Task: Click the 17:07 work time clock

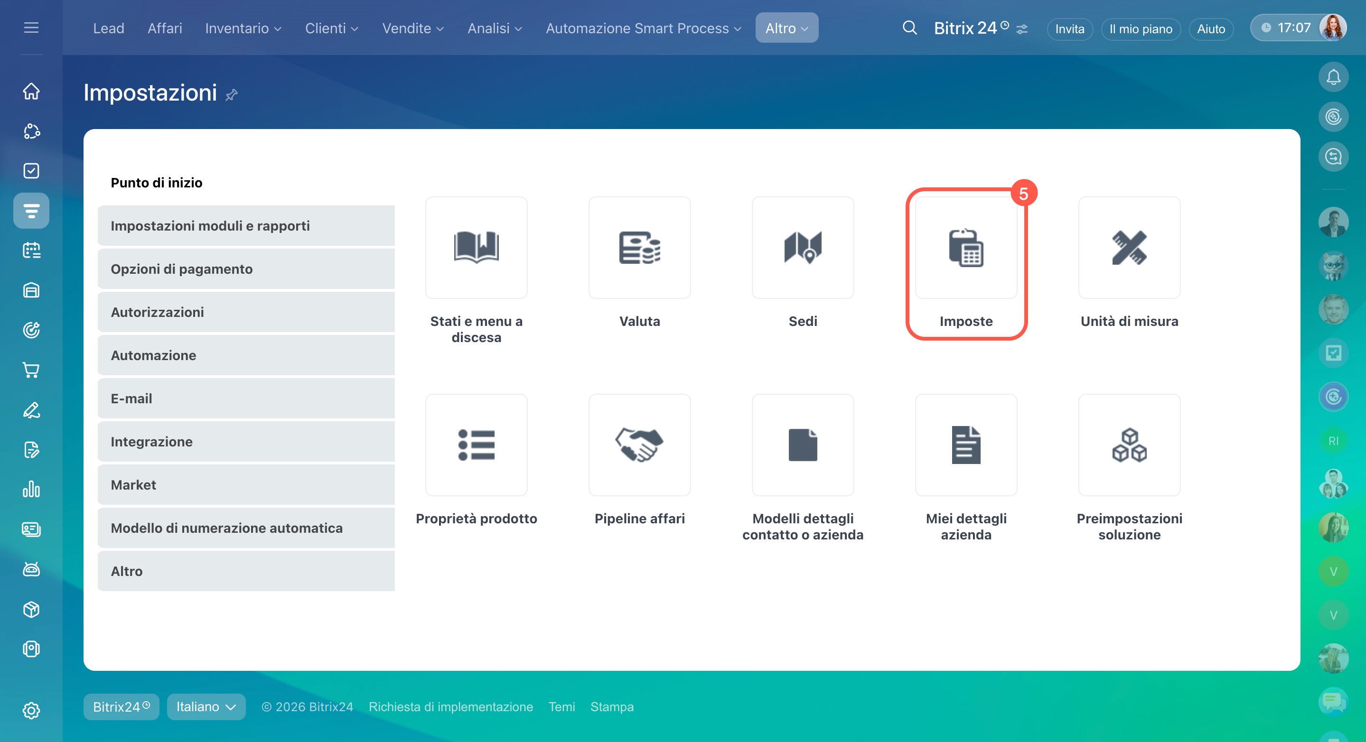Action: point(1286,28)
